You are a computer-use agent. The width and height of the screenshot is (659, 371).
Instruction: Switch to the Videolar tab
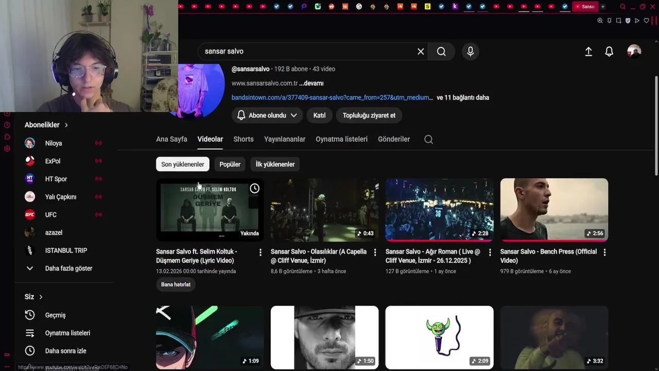pos(210,139)
